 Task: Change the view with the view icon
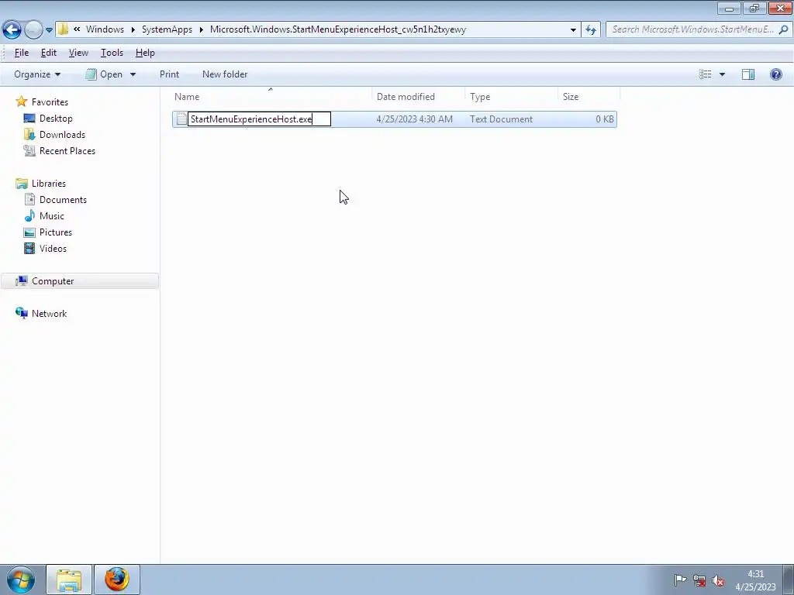coord(705,74)
